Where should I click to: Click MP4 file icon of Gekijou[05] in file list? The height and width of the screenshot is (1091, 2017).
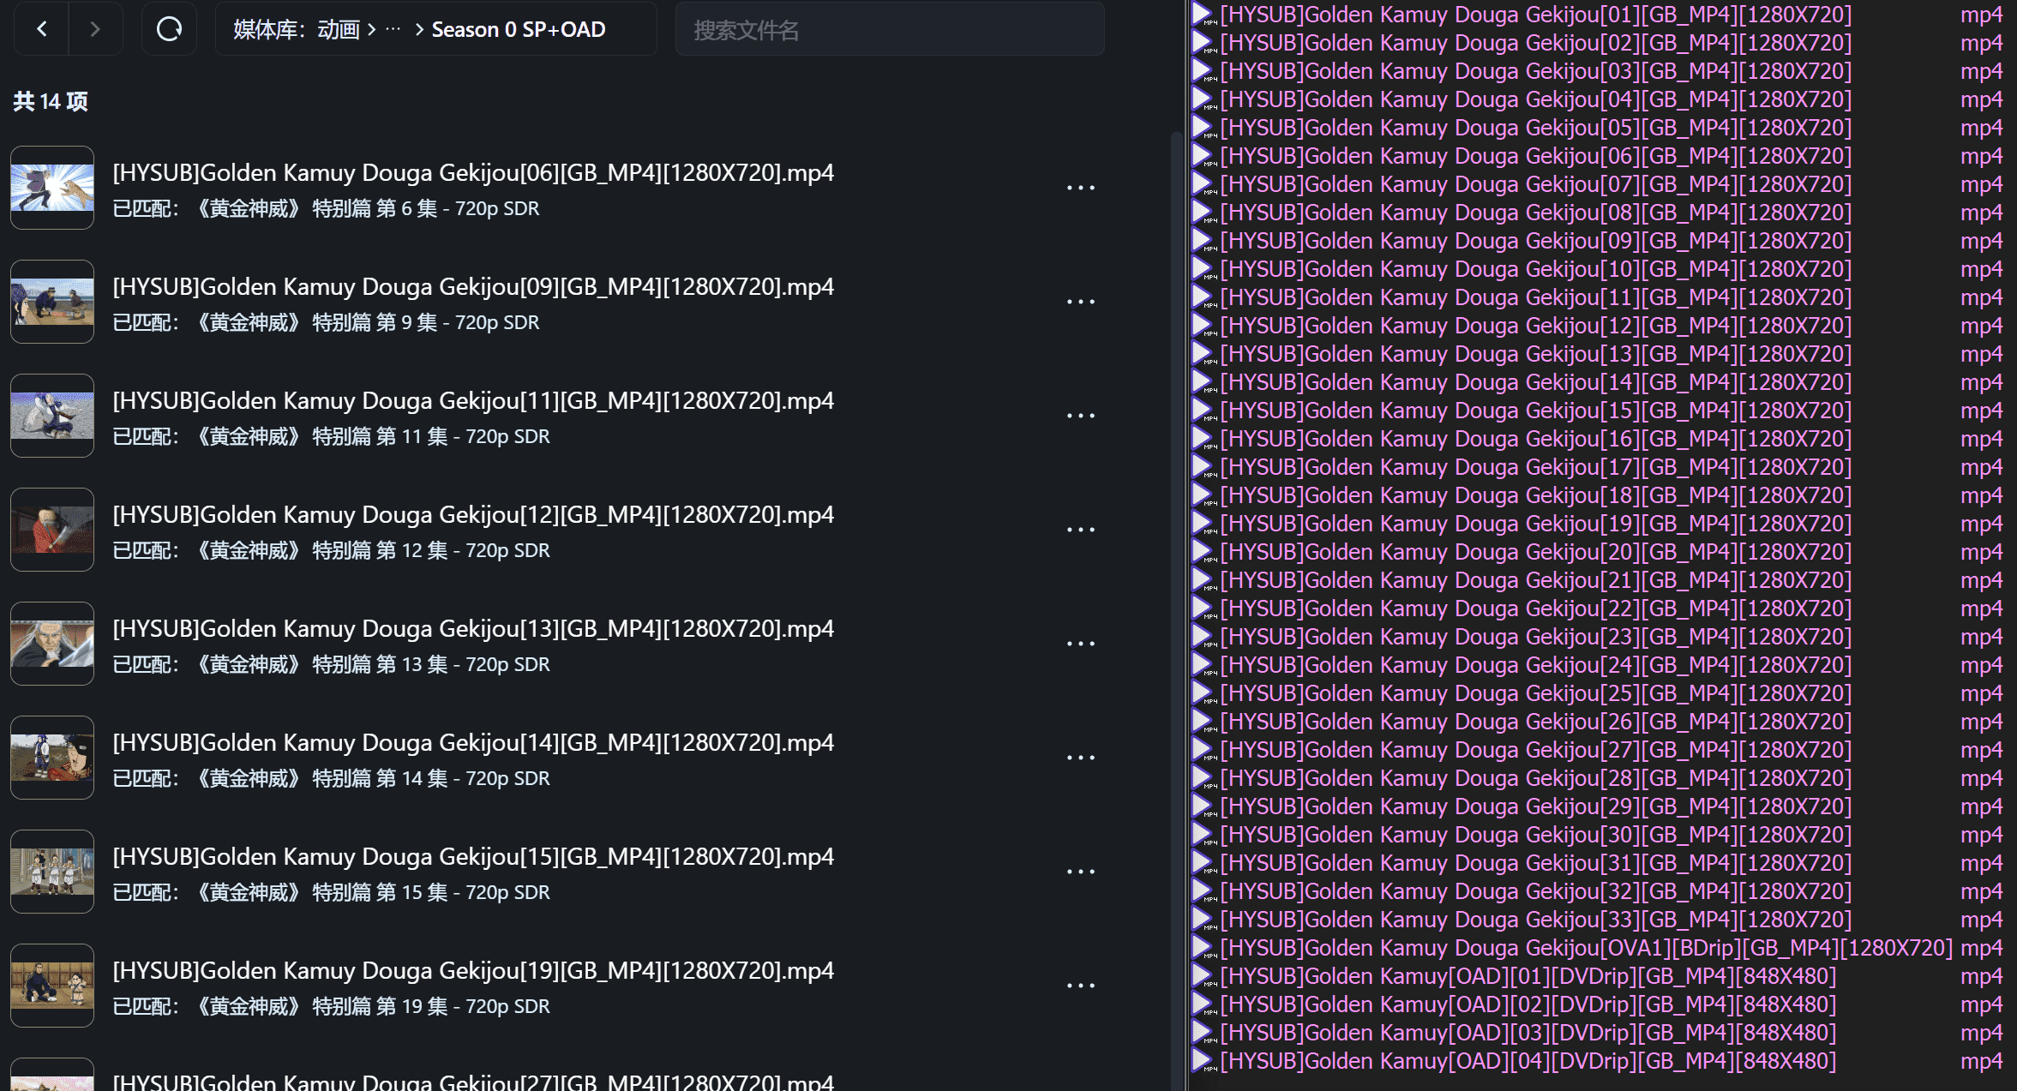coord(1204,129)
